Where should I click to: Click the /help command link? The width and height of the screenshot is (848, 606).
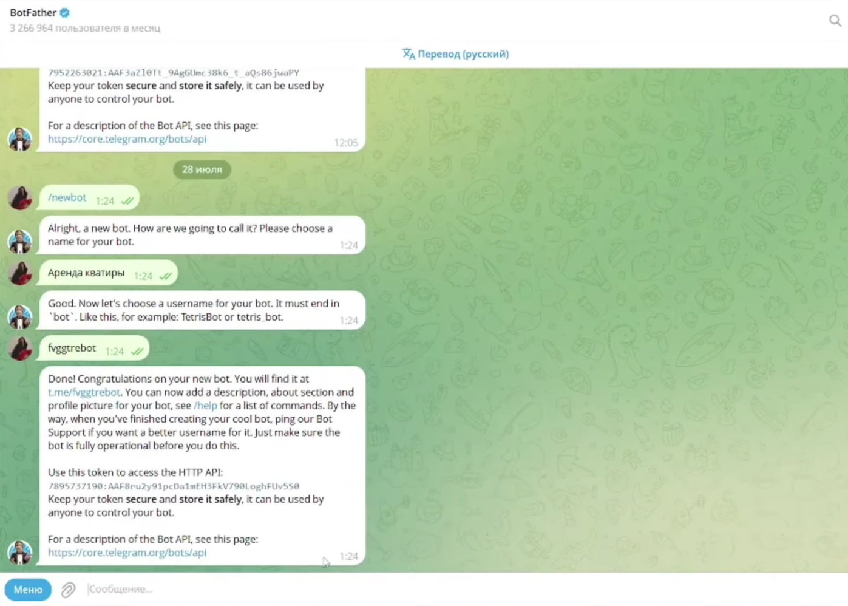click(205, 406)
